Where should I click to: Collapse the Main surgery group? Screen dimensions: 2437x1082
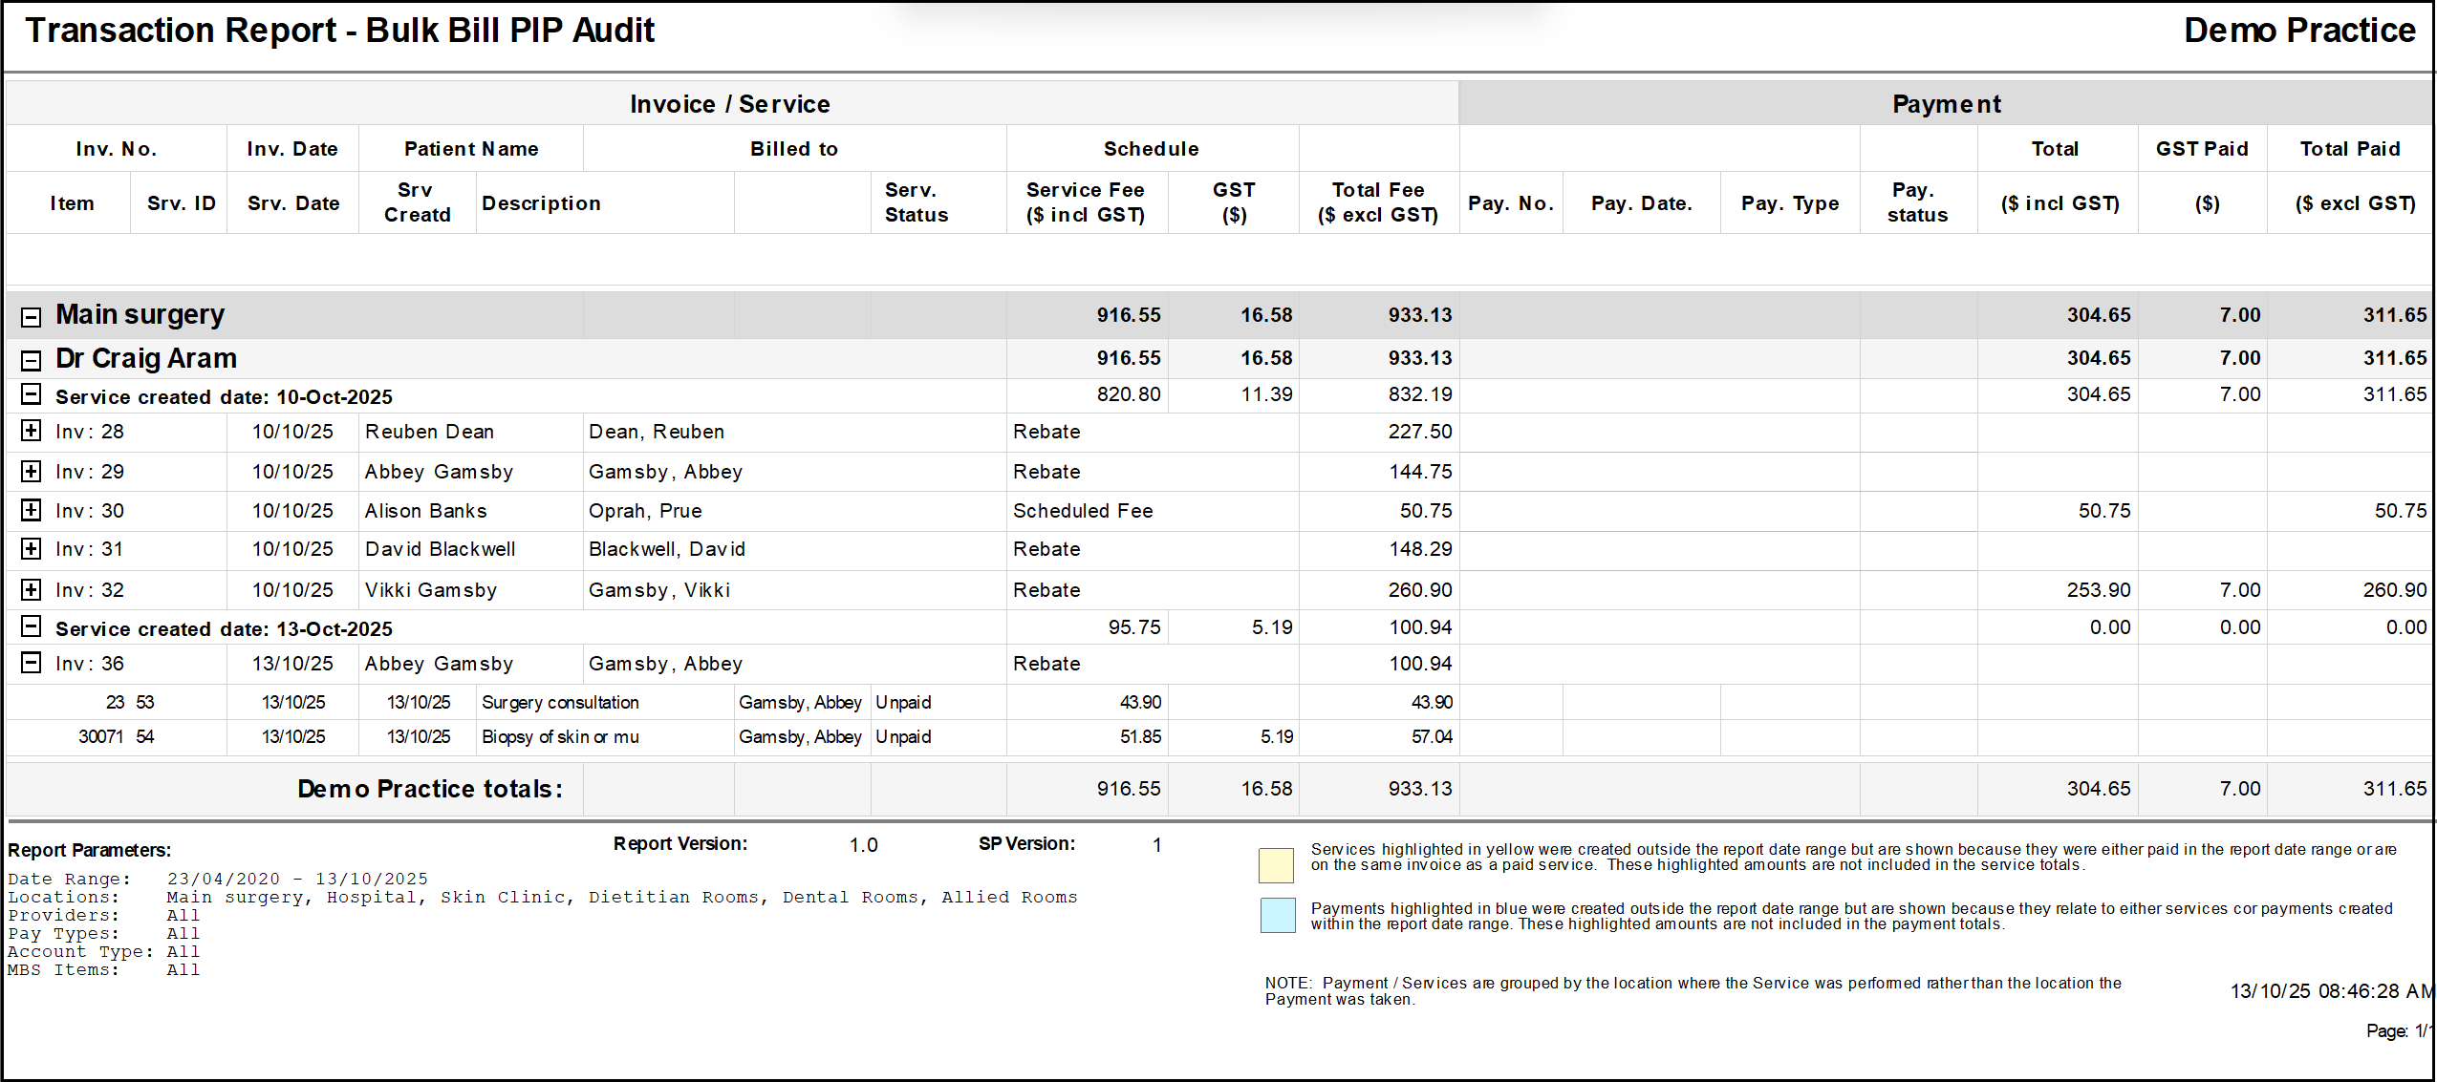click(x=32, y=317)
